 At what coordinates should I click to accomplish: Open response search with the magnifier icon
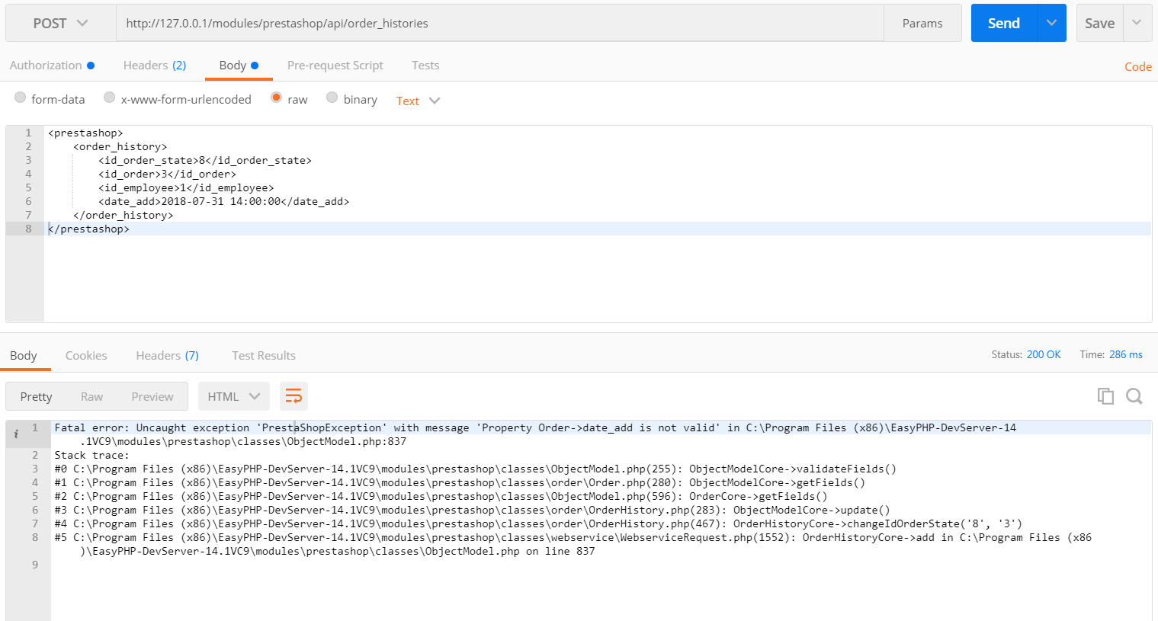coord(1134,396)
